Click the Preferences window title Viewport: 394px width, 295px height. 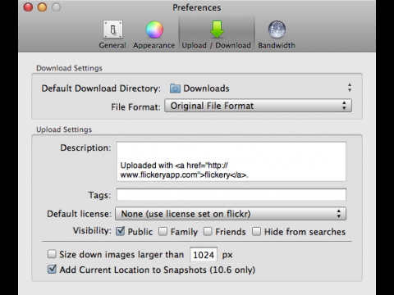point(197,7)
